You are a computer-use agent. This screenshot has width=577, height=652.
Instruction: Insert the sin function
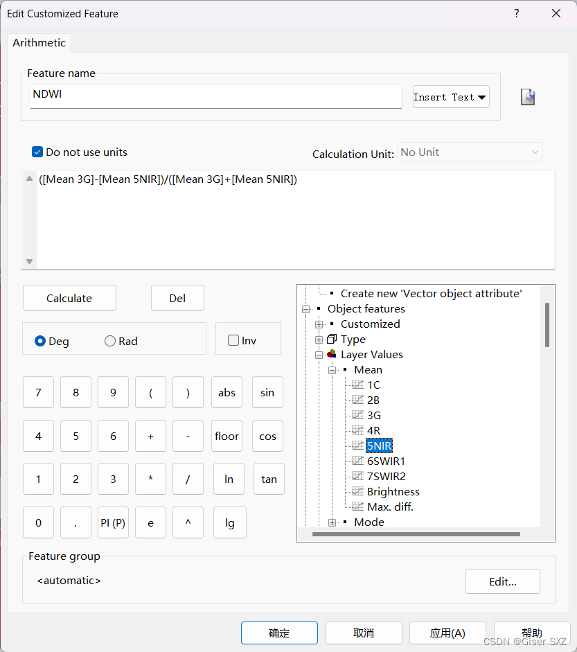pos(267,392)
